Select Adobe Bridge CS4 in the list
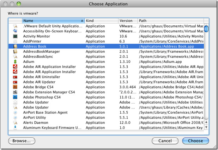Viewport: 218px width, 150px height. coord(38,87)
